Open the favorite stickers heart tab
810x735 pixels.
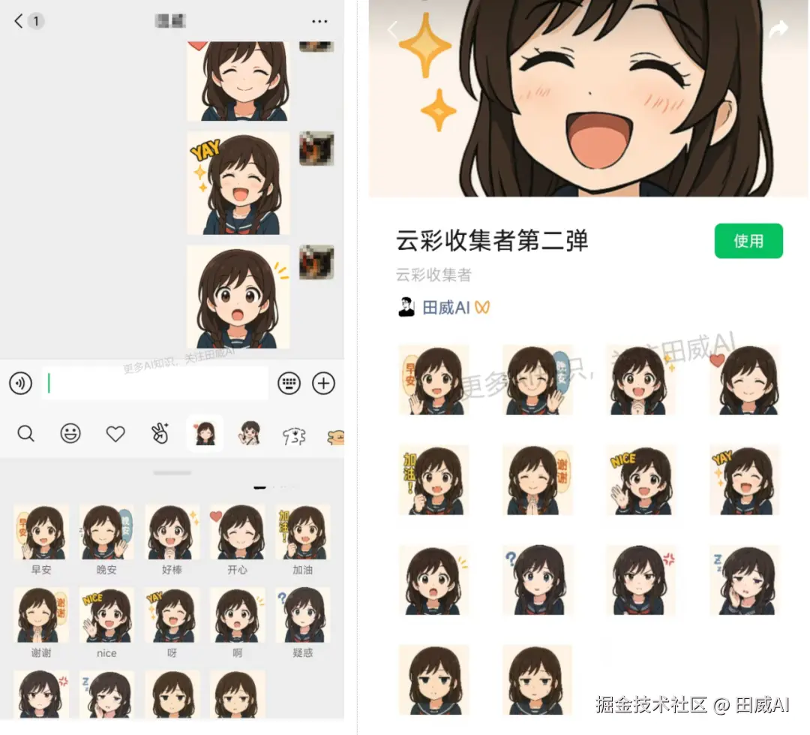pos(115,433)
